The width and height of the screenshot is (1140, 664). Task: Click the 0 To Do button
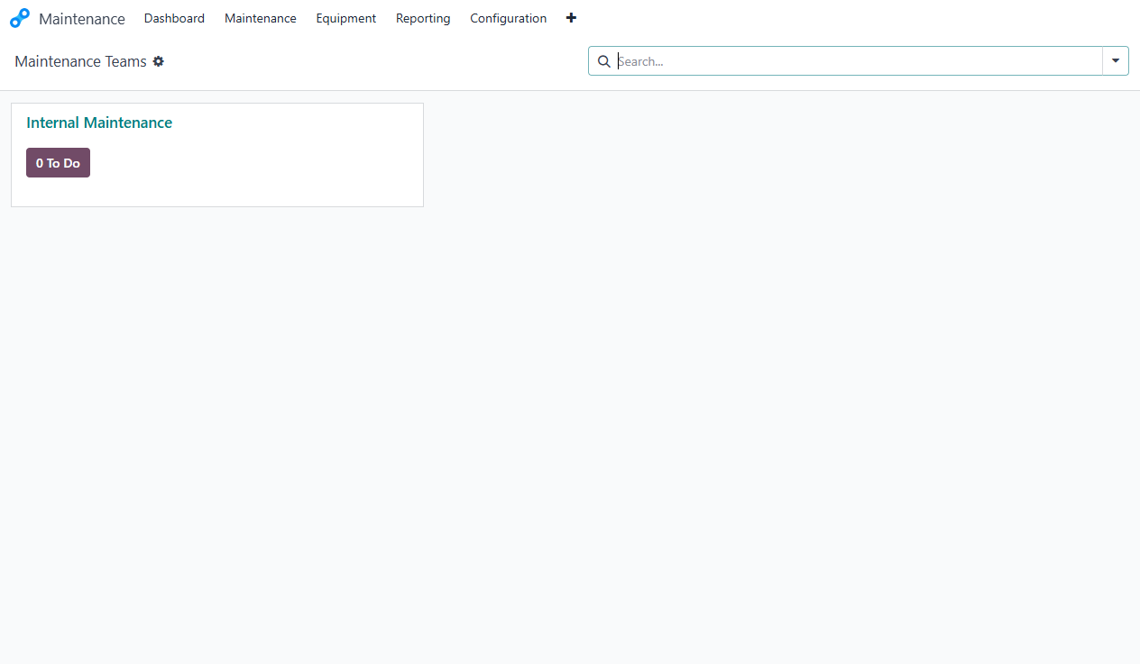click(58, 162)
